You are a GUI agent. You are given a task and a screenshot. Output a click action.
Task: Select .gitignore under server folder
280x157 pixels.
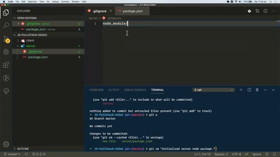tap(48, 51)
